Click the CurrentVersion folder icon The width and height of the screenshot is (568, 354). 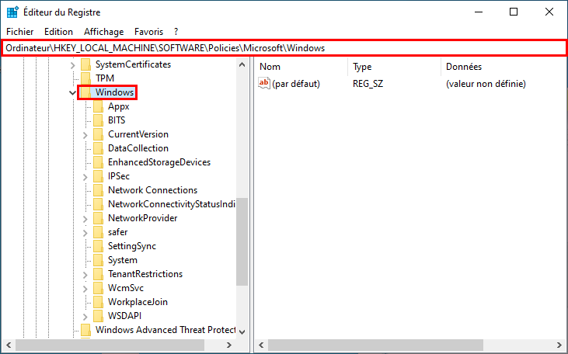click(x=98, y=134)
